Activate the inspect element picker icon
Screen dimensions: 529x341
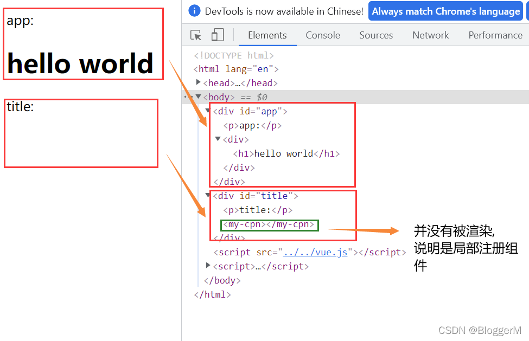click(196, 35)
